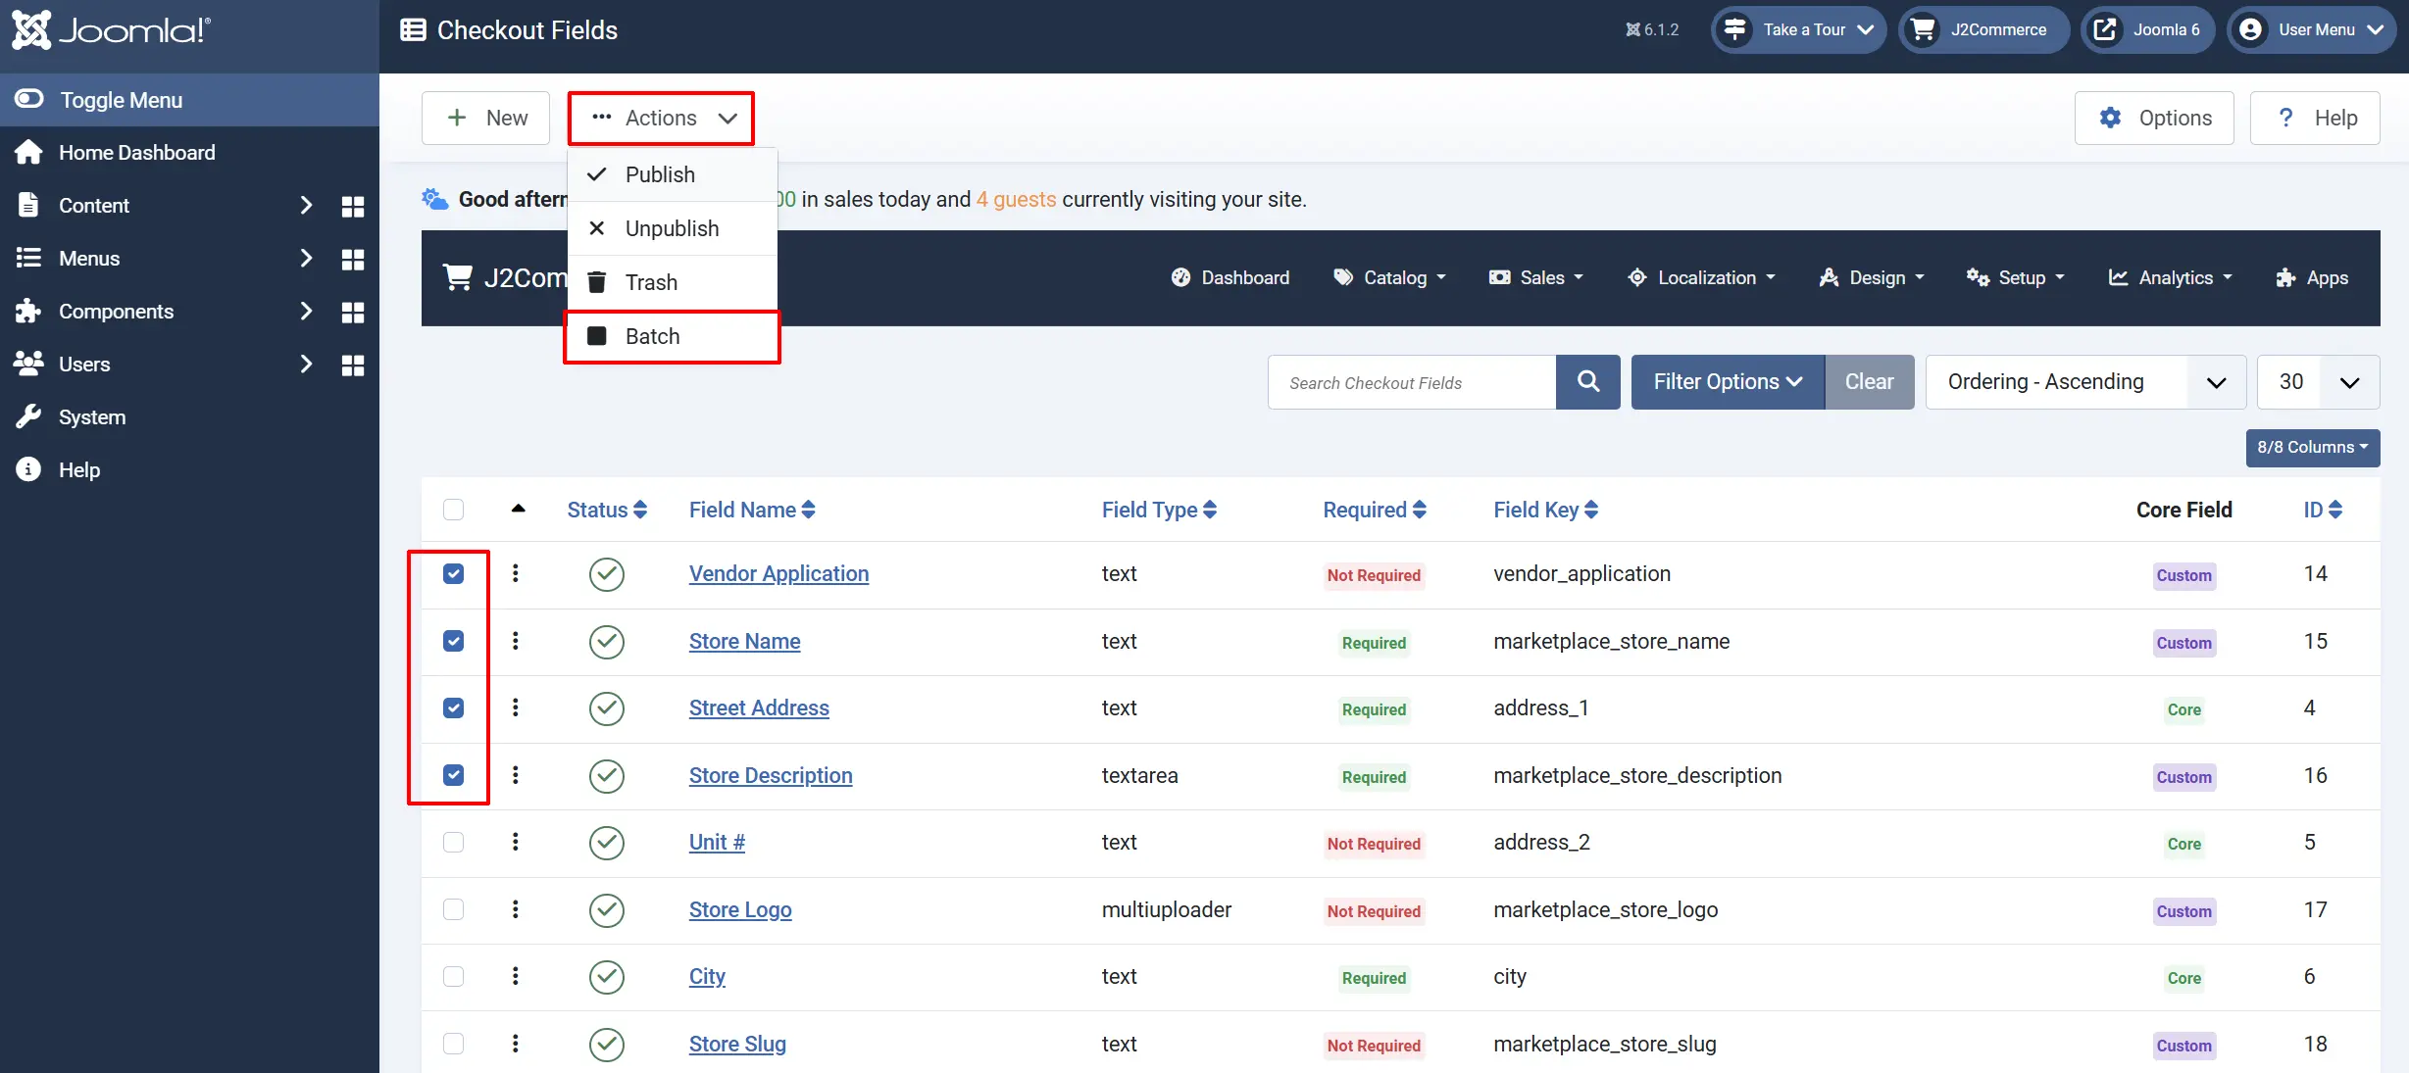Click the published status icon for Unit #

click(607, 843)
